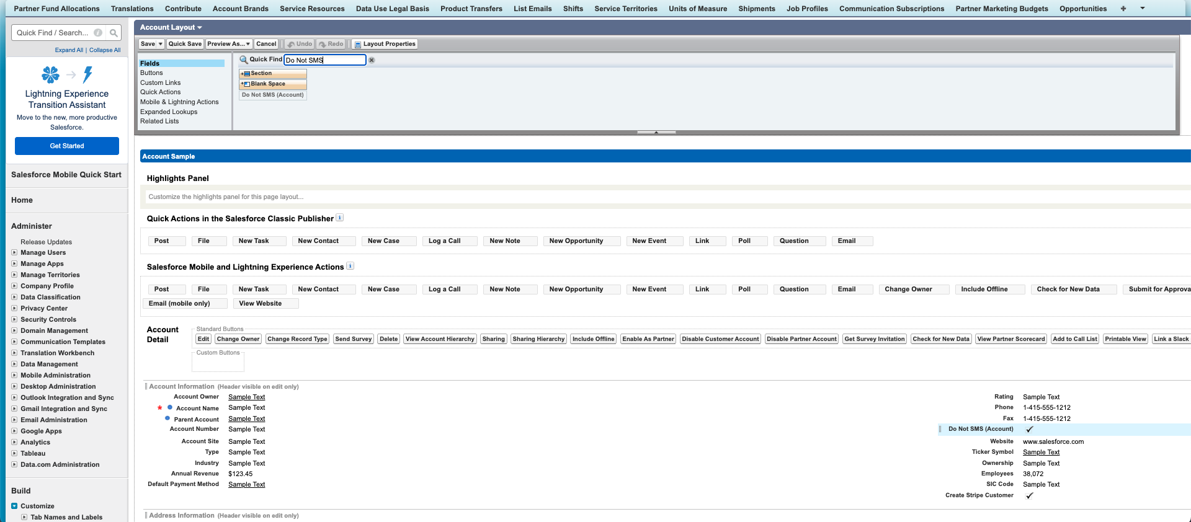This screenshot has width=1191, height=522.
Task: Select the Section palette element icon
Action: click(x=245, y=73)
